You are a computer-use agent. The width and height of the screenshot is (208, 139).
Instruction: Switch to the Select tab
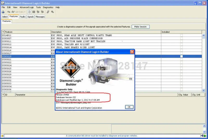[x=5, y=17]
